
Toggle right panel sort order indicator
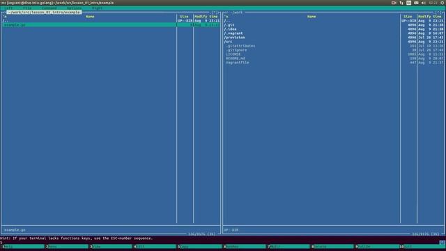[226, 17]
